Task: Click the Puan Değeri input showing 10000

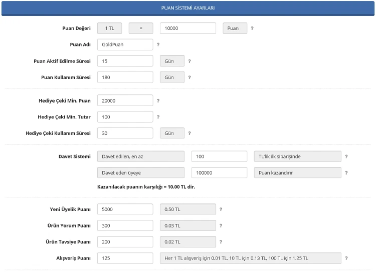Action: pos(187,28)
